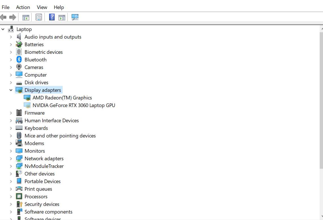This screenshot has width=323, height=220.
Task: Click the vertical scrollbar track
Action: pos(321,192)
